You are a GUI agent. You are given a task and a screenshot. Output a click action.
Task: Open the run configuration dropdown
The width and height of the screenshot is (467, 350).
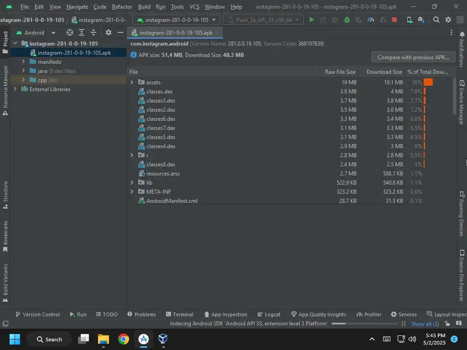176,20
